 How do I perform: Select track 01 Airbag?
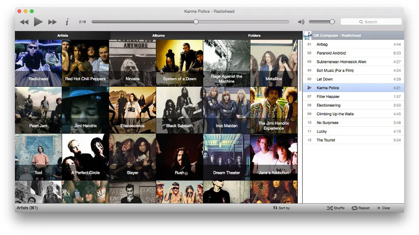tap(353, 44)
